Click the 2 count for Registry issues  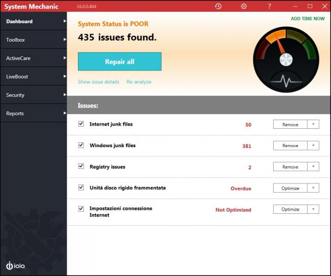click(x=250, y=167)
